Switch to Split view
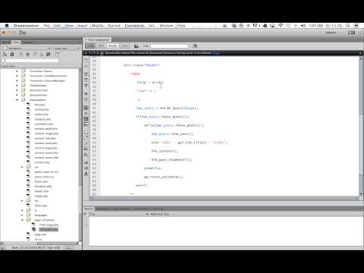 (x=101, y=45)
